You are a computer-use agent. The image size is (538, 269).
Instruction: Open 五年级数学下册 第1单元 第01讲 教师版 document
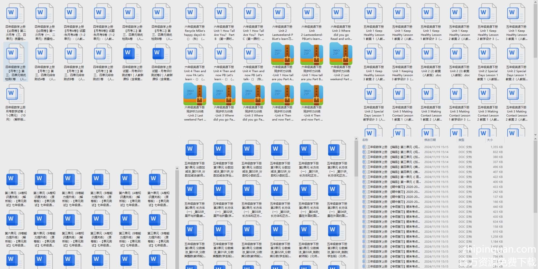point(195,151)
